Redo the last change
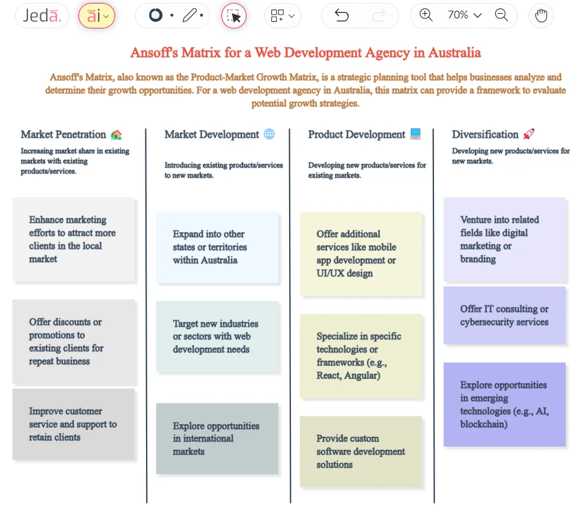 (x=378, y=15)
